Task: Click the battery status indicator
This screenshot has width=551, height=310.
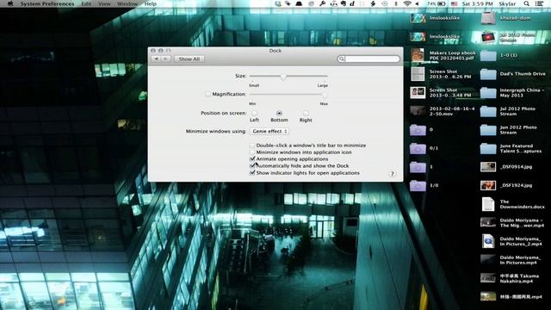Action: pos(436,3)
